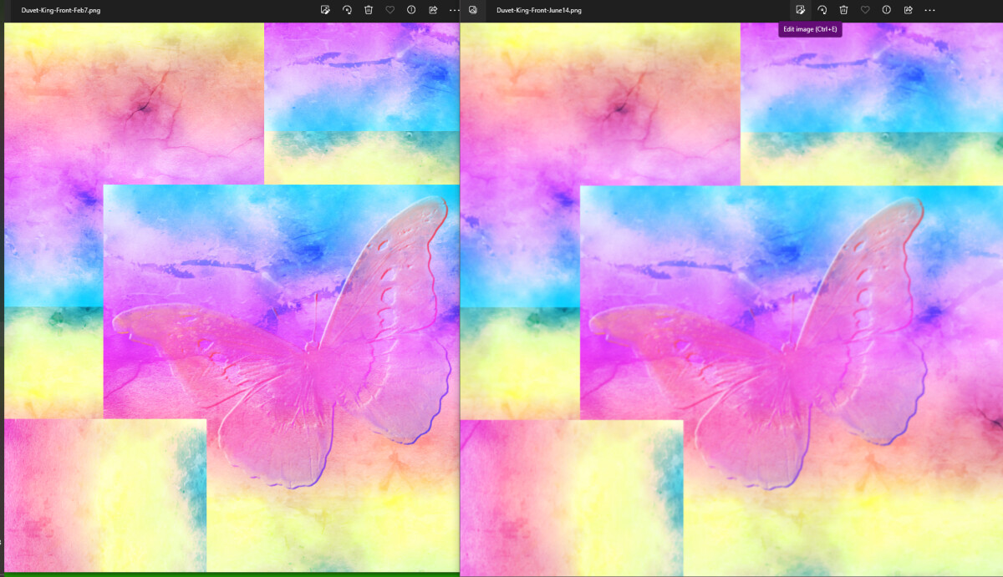
Task: Delete Duvet-King-Front-June14.png with trash icon
Action: click(x=843, y=10)
